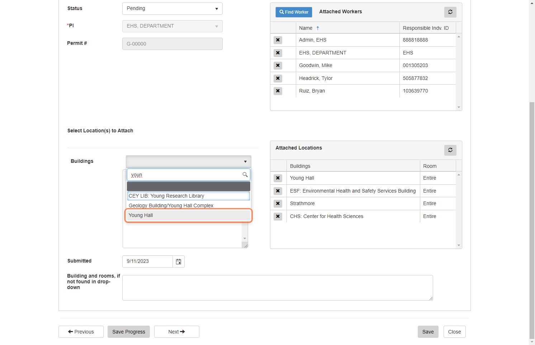Viewport: 535px width, 345px height.
Task: Choose Young Hall from building list
Action: [189, 215]
